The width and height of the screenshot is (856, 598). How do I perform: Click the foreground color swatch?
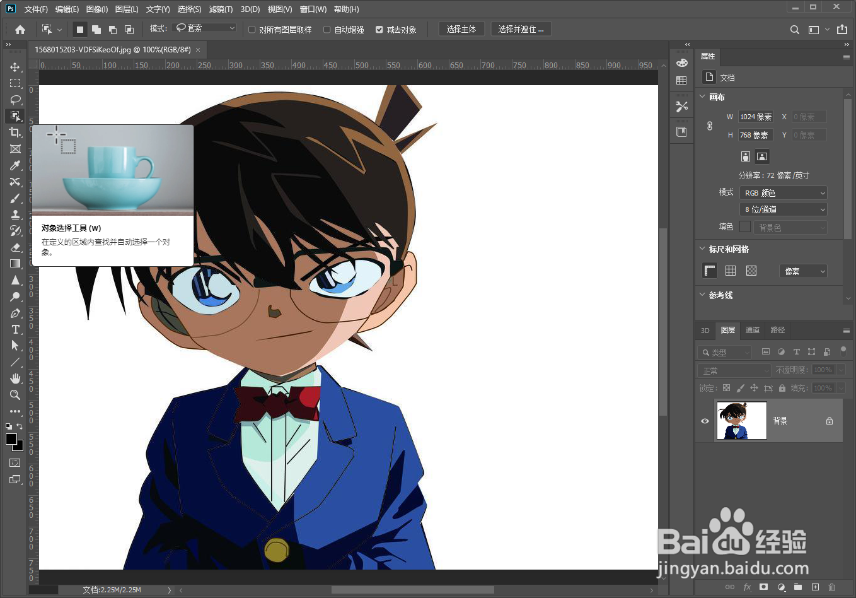(11, 439)
